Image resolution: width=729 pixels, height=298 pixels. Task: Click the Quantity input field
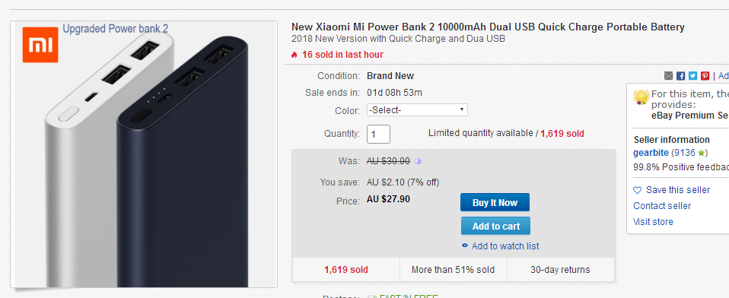pyautogui.click(x=378, y=134)
